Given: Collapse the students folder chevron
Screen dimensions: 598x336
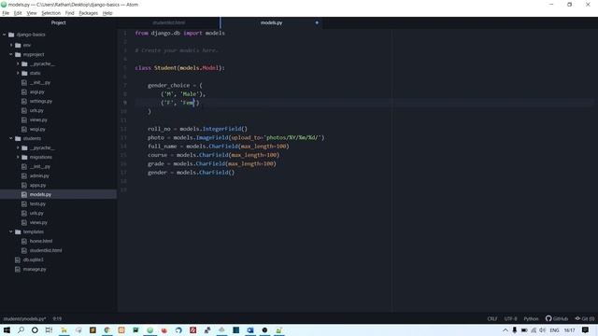Looking at the screenshot, I should coord(11,138).
